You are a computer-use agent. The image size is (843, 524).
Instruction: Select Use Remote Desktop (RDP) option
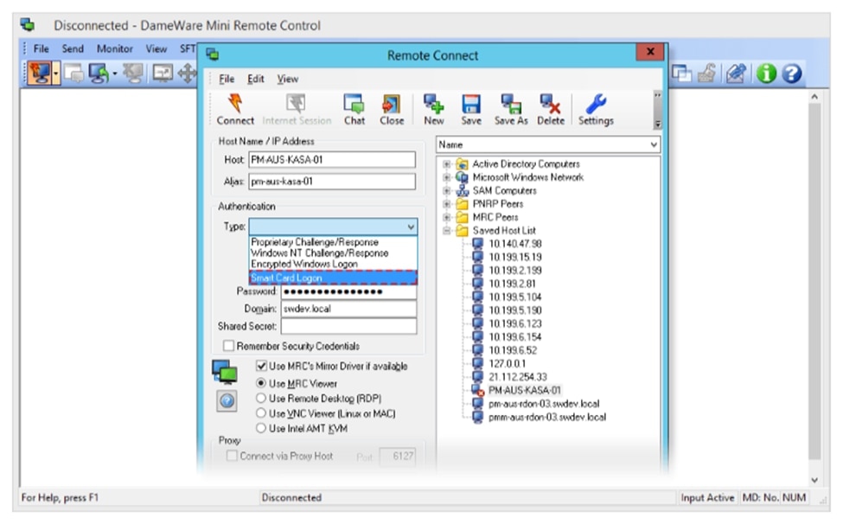point(261,399)
